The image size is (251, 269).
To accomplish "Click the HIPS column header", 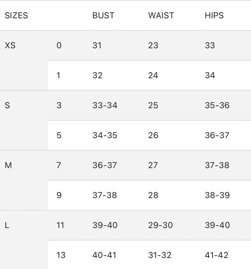I will click(x=214, y=15).
